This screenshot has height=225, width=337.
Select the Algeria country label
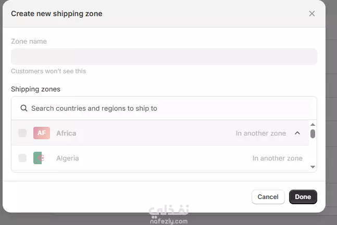point(68,158)
